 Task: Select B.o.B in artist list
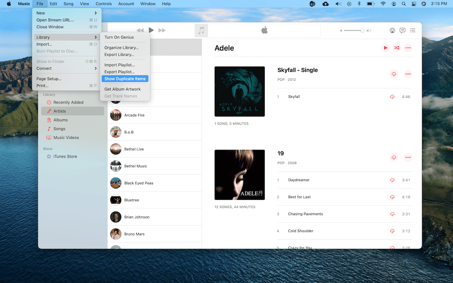[155, 132]
